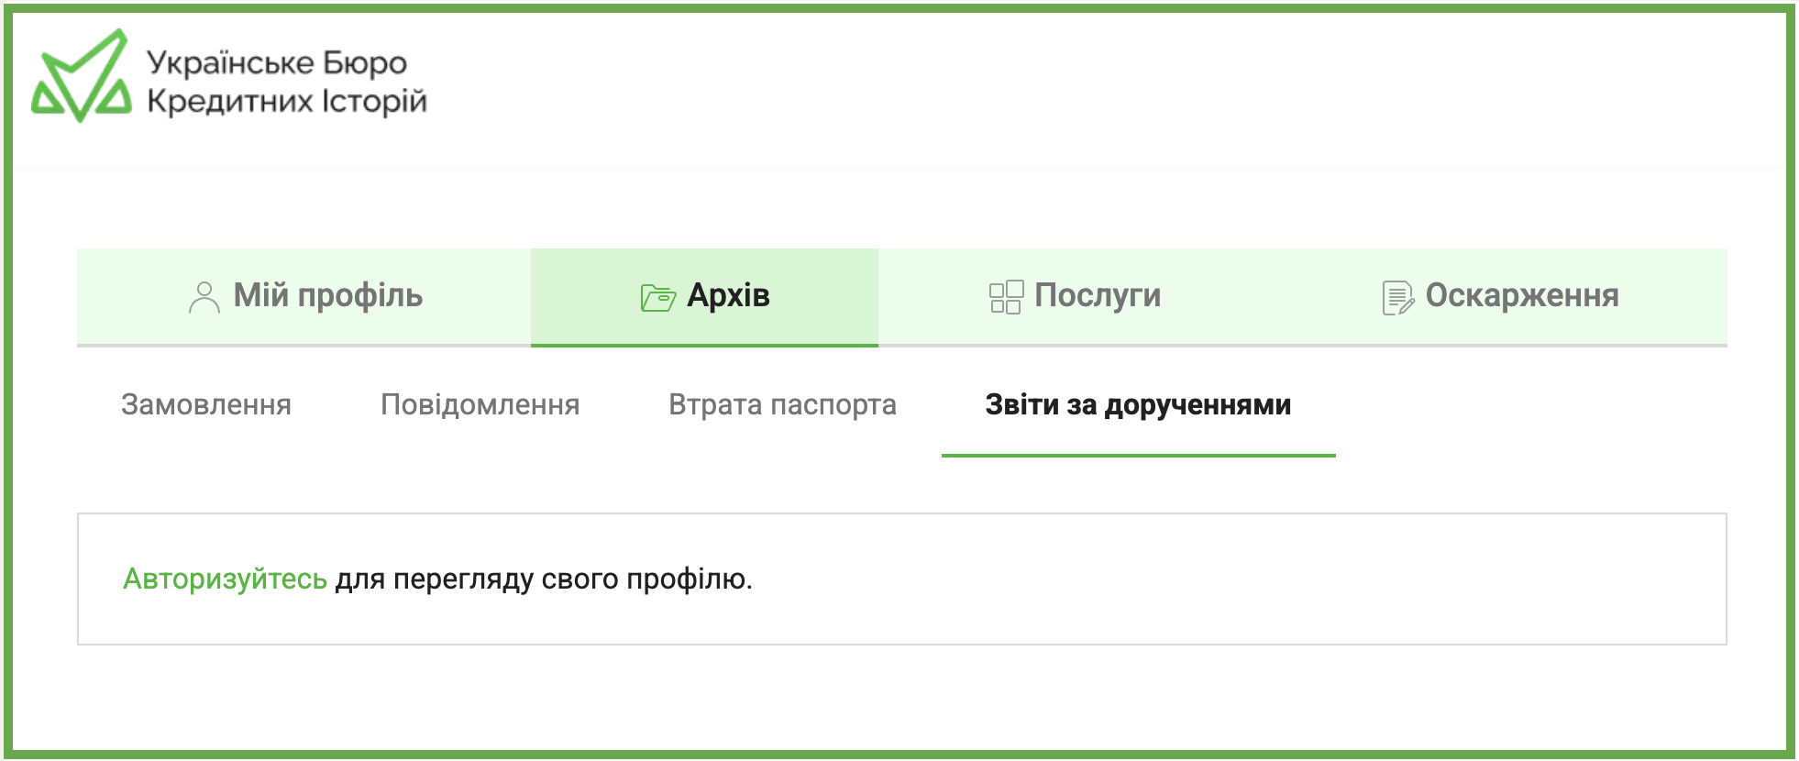Show the Повідомлення sub-tab

click(480, 404)
